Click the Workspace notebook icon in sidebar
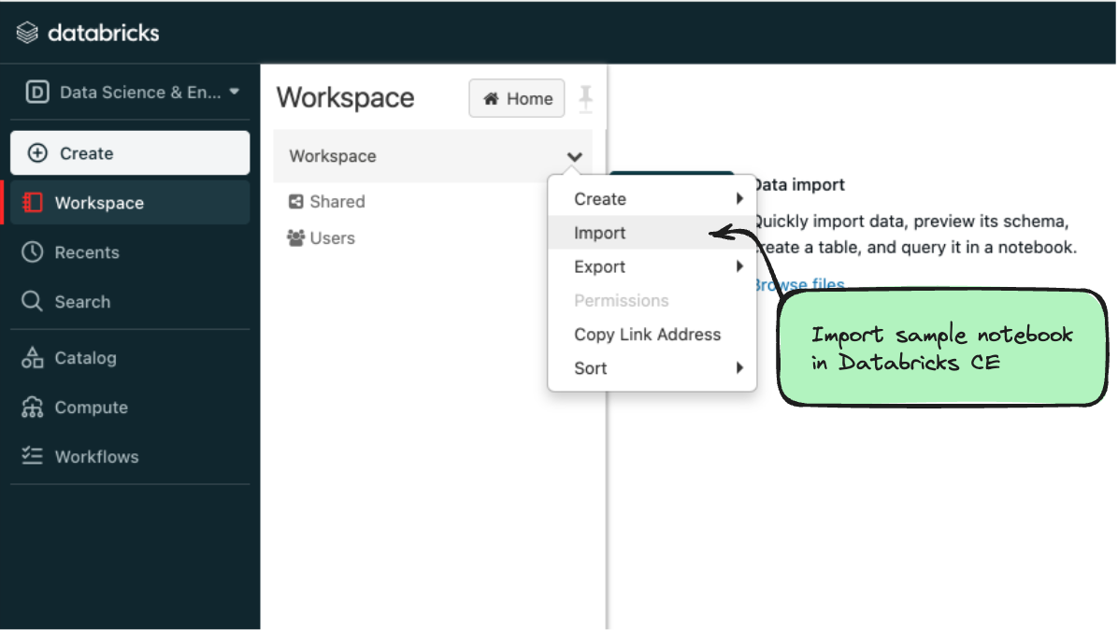 pyautogui.click(x=33, y=203)
